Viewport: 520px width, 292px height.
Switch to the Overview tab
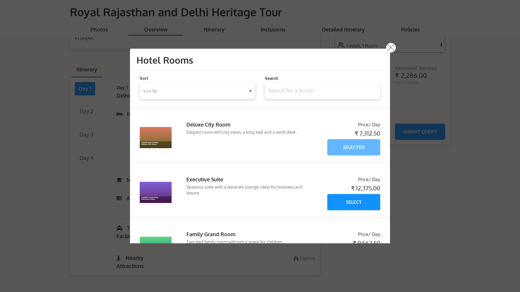pos(156,30)
